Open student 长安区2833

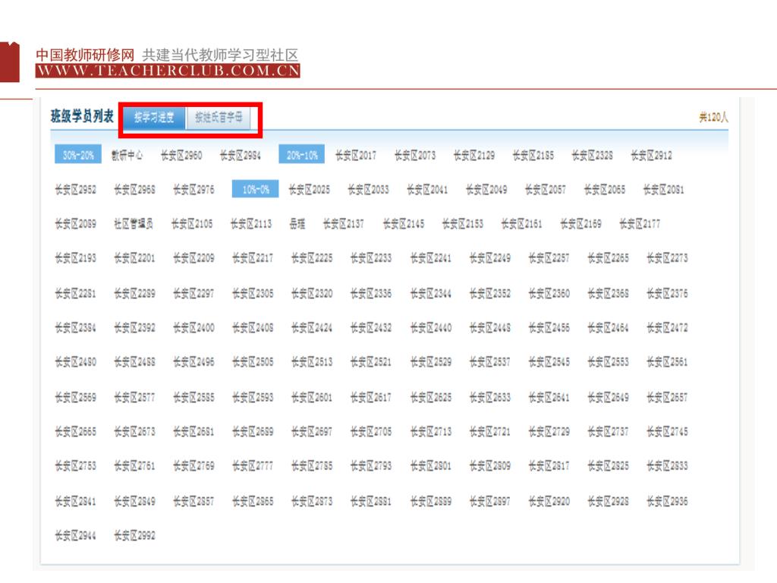pos(667,465)
